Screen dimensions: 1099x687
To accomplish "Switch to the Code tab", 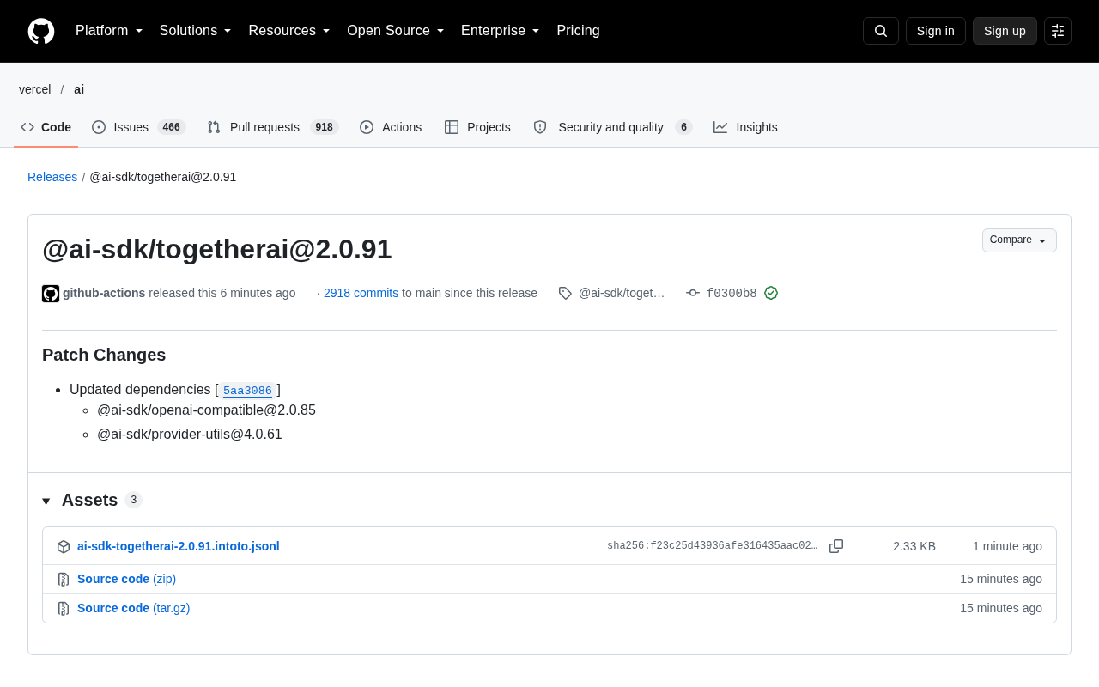I will coord(46,127).
